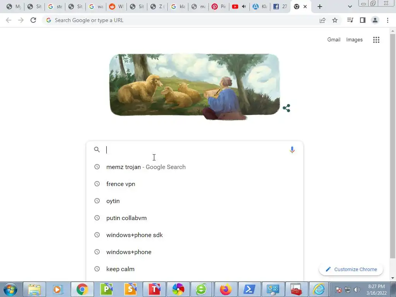This screenshot has width=396, height=297.
Task: Share the Google Doodle
Action: tap(287, 108)
